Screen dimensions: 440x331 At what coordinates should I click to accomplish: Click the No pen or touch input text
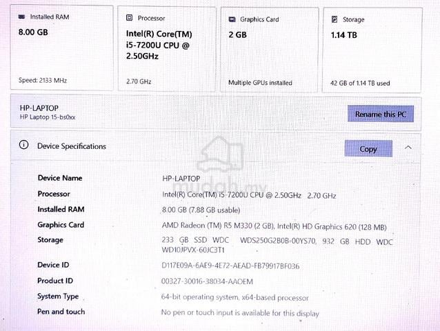[240, 313]
